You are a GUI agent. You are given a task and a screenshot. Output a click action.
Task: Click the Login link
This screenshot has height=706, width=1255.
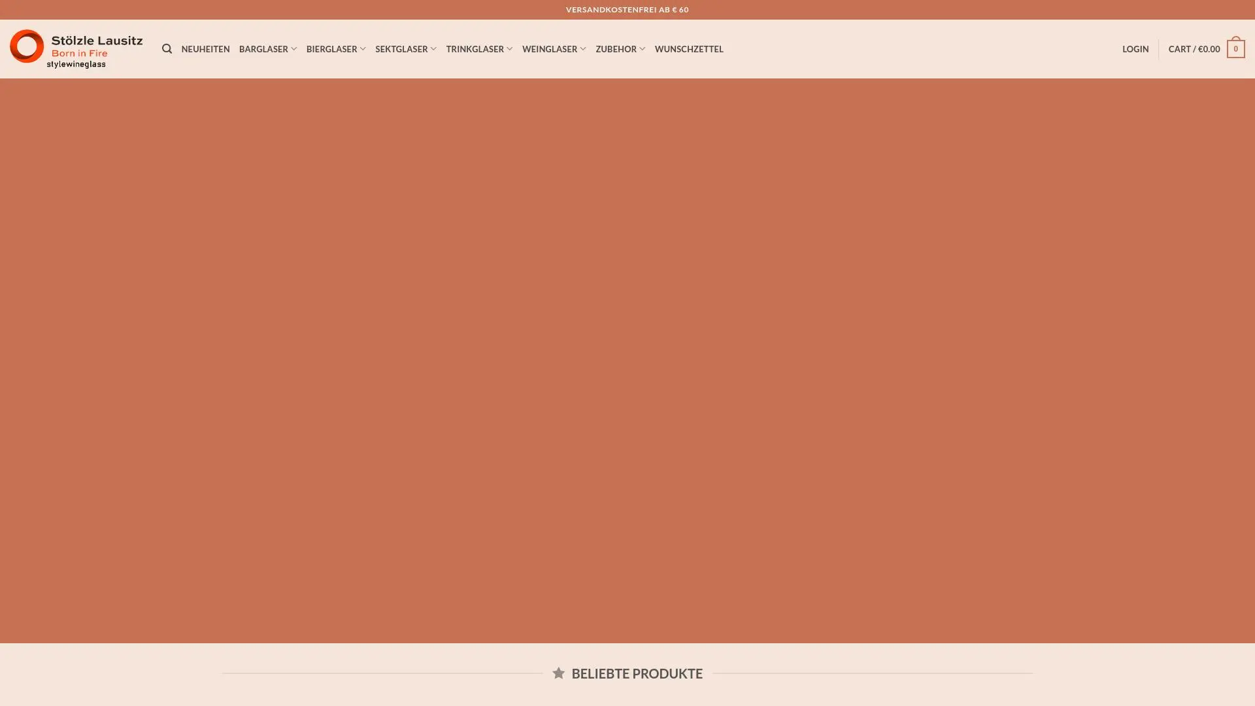point(1135,49)
